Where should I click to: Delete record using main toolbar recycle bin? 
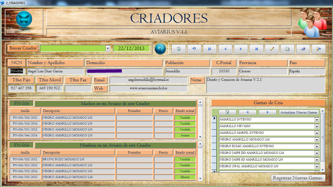click(x=178, y=48)
